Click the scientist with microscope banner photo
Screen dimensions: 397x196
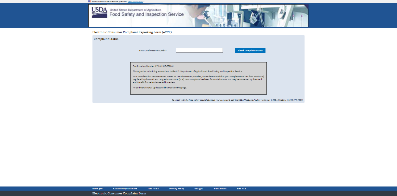point(239,16)
